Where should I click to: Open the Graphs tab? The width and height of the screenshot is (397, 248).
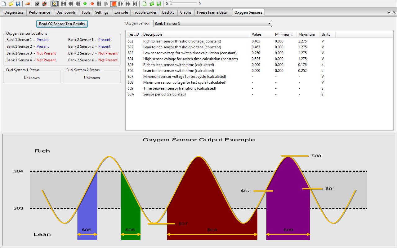185,12
